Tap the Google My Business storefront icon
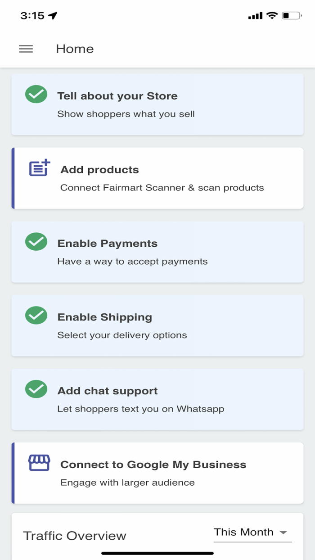The image size is (315, 560). [39, 463]
